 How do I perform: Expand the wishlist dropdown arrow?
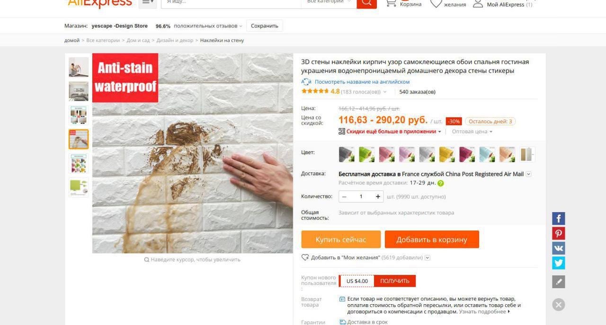click(x=428, y=257)
